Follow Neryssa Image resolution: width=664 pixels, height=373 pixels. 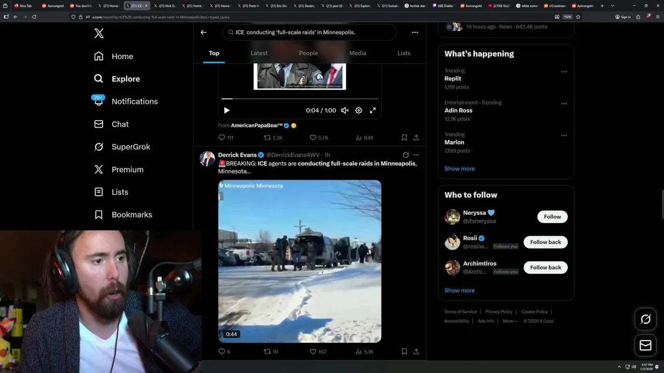[x=552, y=217]
